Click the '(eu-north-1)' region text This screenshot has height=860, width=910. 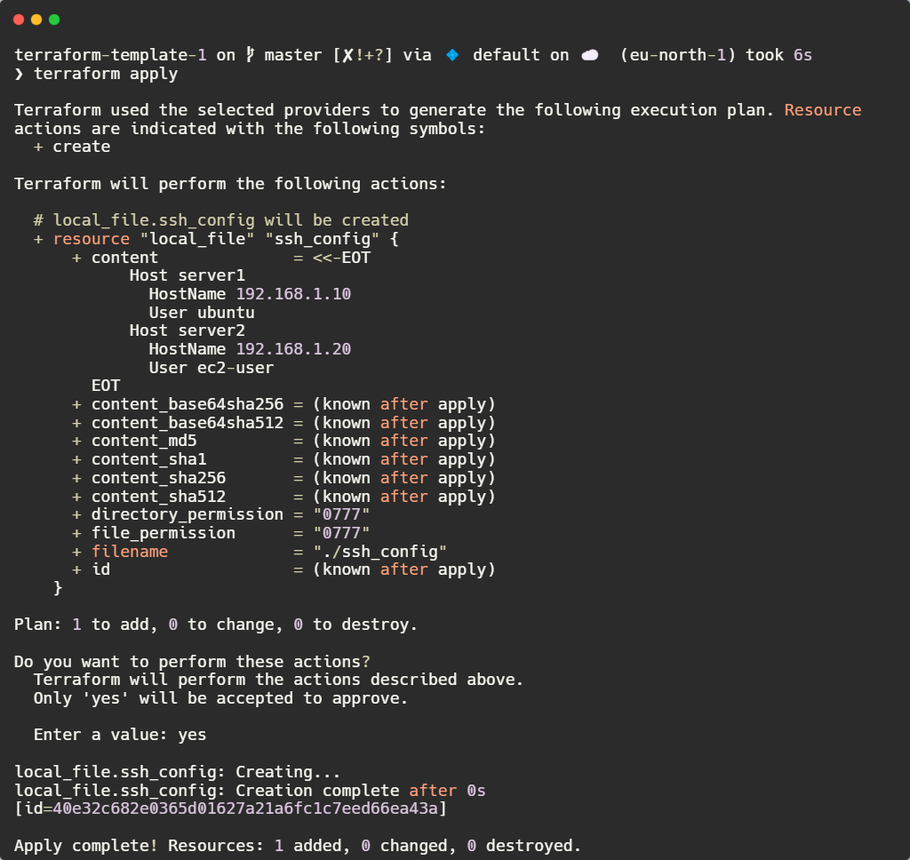678,55
